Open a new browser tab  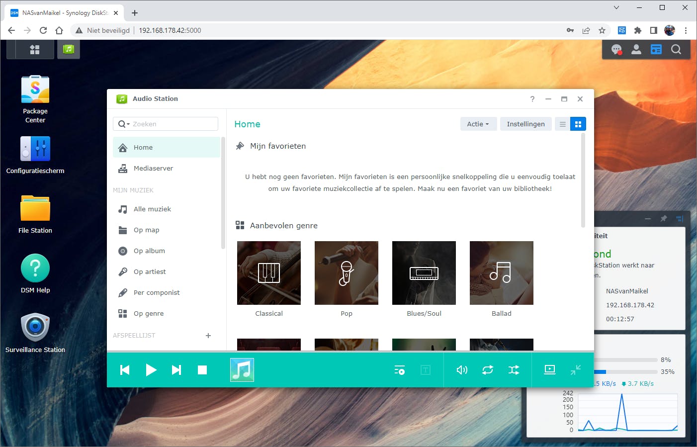coord(135,13)
